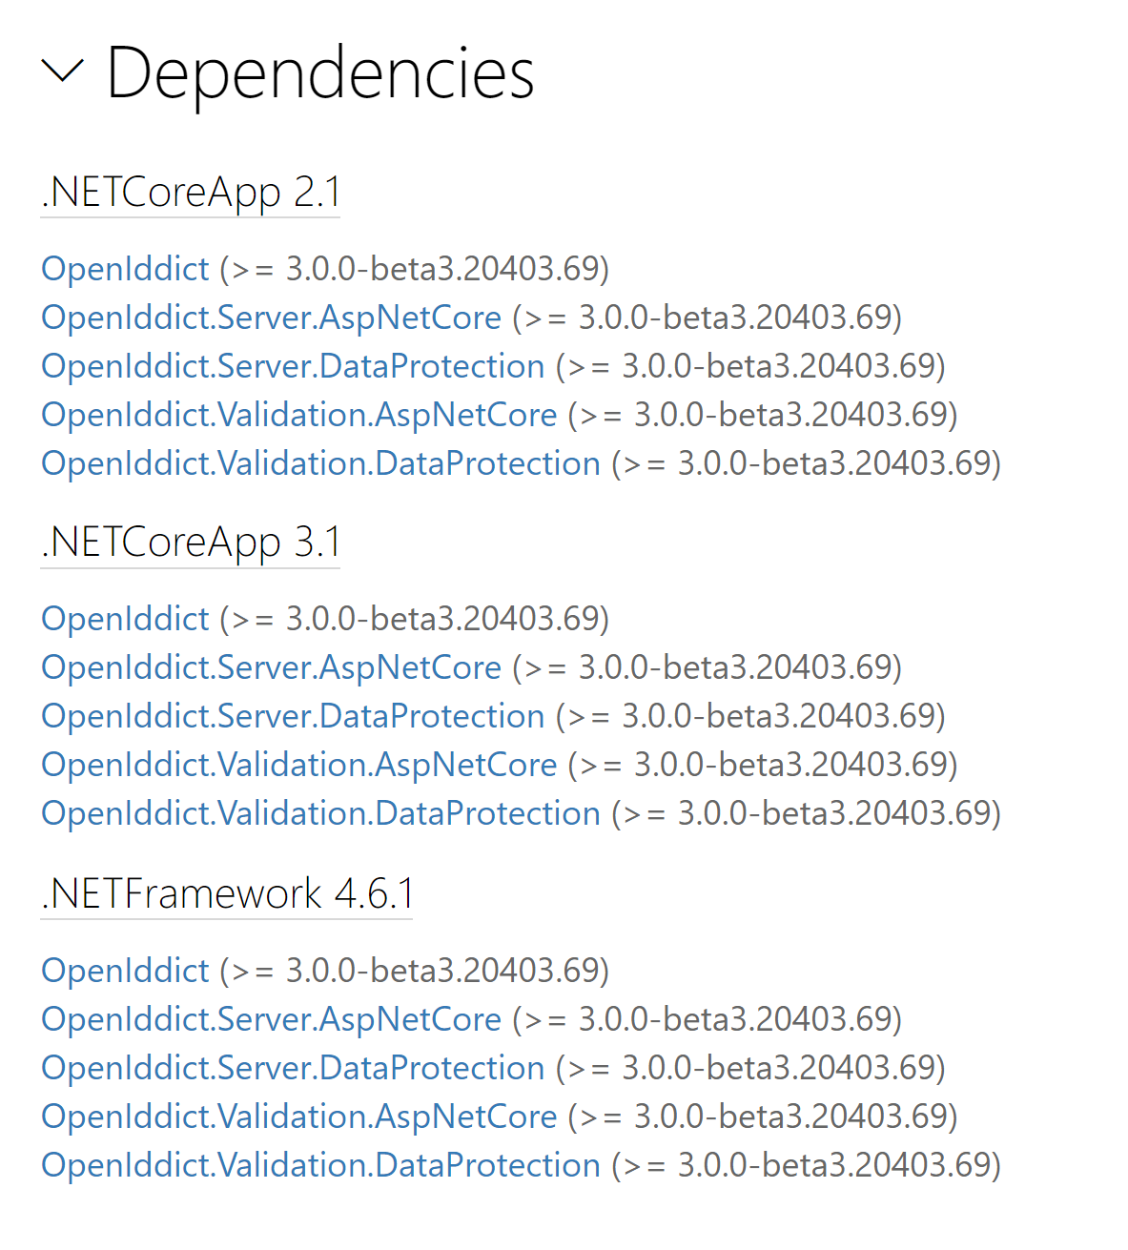Open the .NETFramework 4.6.1 framework link

point(226,894)
